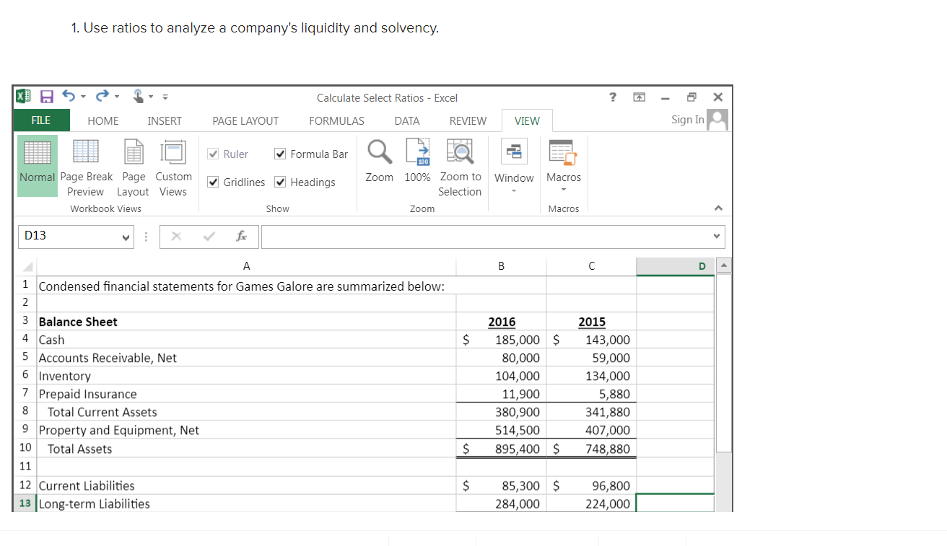
Task: Select column C header
Action: 591,266
